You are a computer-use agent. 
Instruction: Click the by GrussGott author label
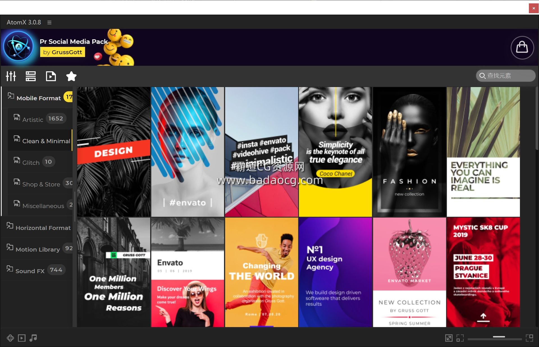[62, 52]
